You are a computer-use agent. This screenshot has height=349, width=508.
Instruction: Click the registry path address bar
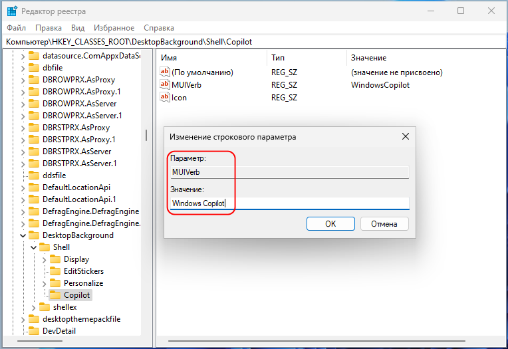(x=254, y=42)
